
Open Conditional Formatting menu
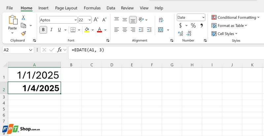(235, 17)
